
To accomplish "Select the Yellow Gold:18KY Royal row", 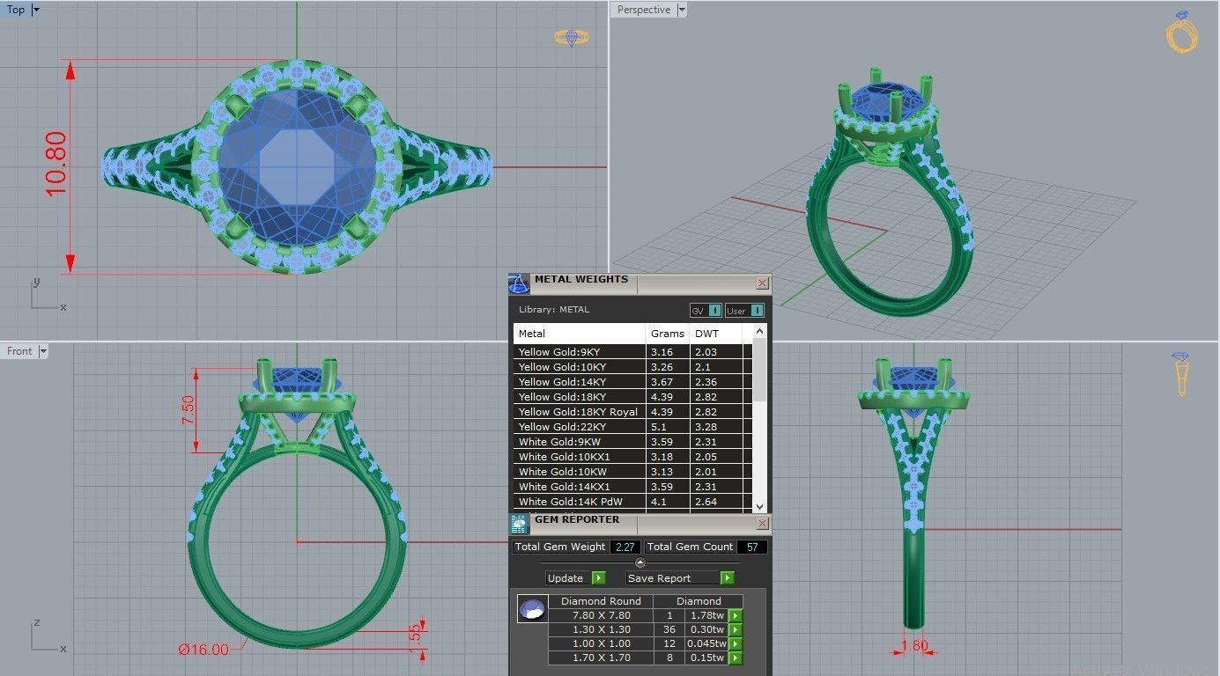I will point(632,412).
